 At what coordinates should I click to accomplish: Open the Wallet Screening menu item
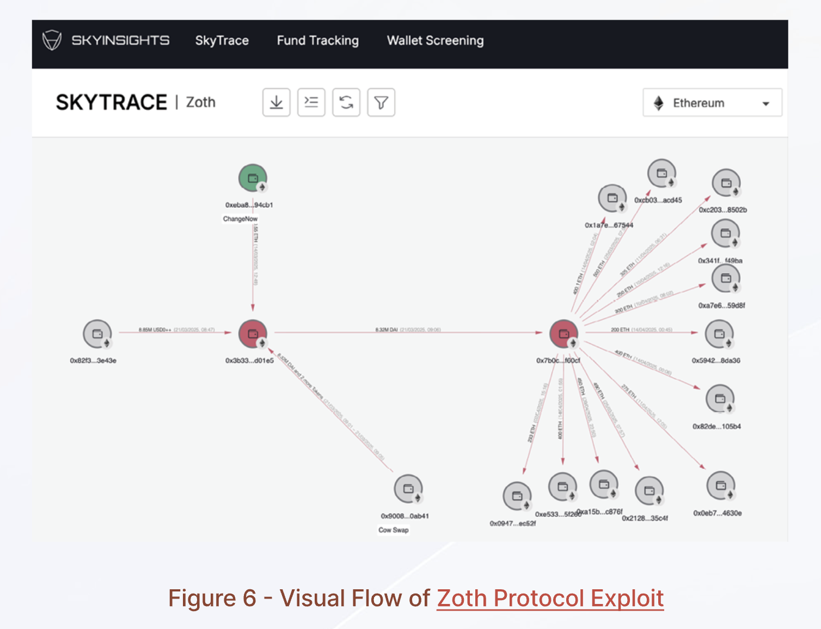[x=436, y=40]
